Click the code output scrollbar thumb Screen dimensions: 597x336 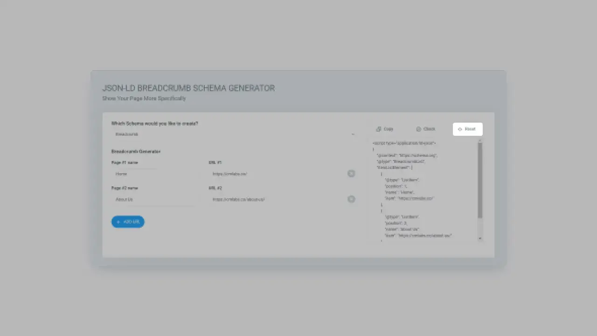[x=480, y=180]
